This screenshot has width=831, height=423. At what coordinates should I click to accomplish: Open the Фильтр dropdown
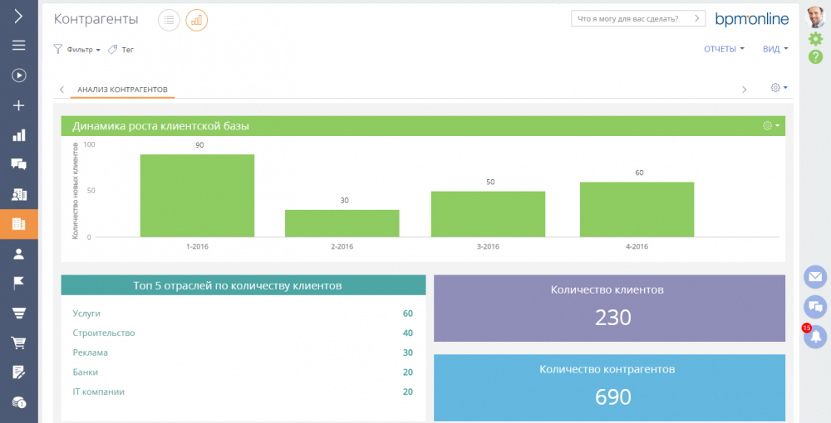pyautogui.click(x=77, y=50)
